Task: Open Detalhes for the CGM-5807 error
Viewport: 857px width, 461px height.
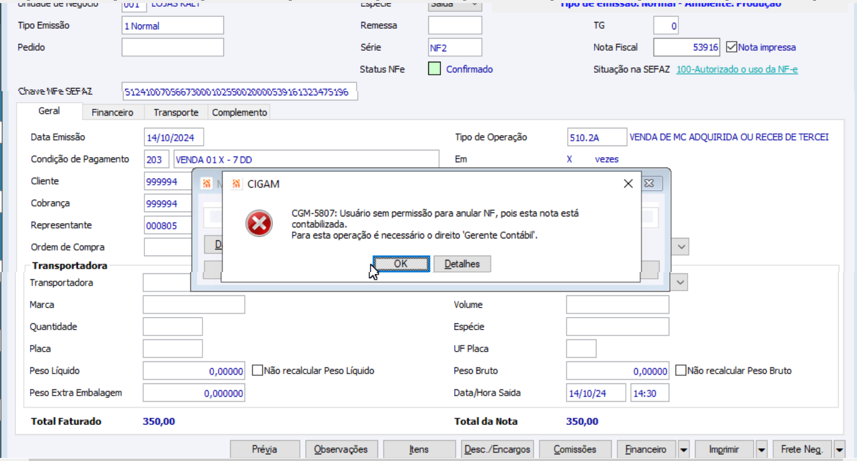Action: pyautogui.click(x=462, y=264)
